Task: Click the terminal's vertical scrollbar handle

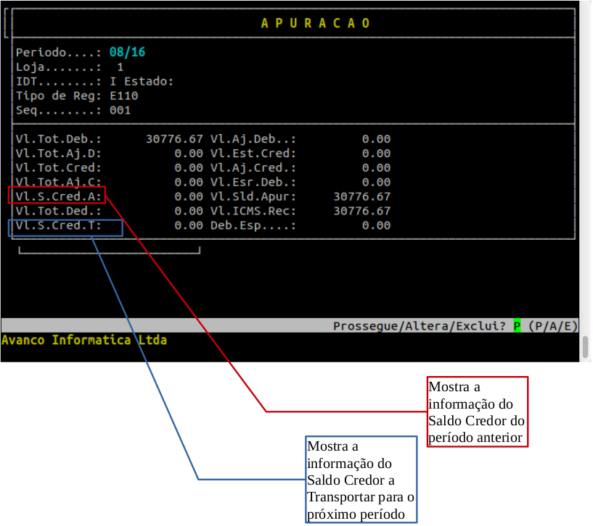Action: point(585,346)
